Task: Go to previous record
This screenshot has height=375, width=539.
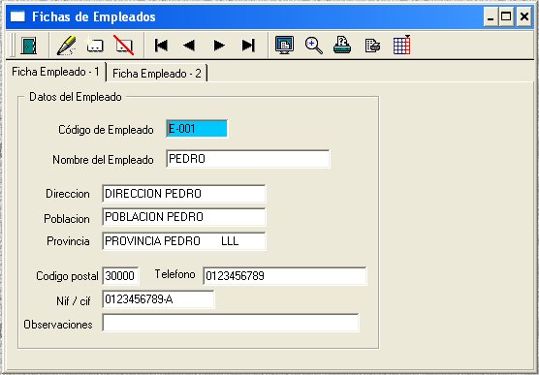Action: pyautogui.click(x=189, y=46)
